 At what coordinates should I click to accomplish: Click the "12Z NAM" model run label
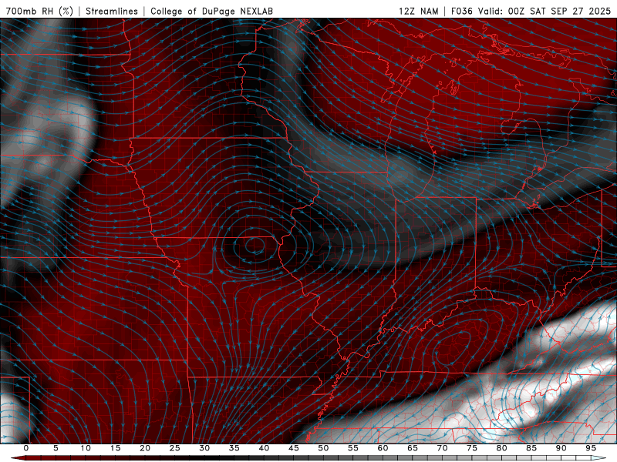tap(418, 11)
